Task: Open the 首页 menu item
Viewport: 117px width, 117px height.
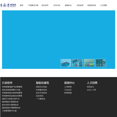Action: [21, 5]
